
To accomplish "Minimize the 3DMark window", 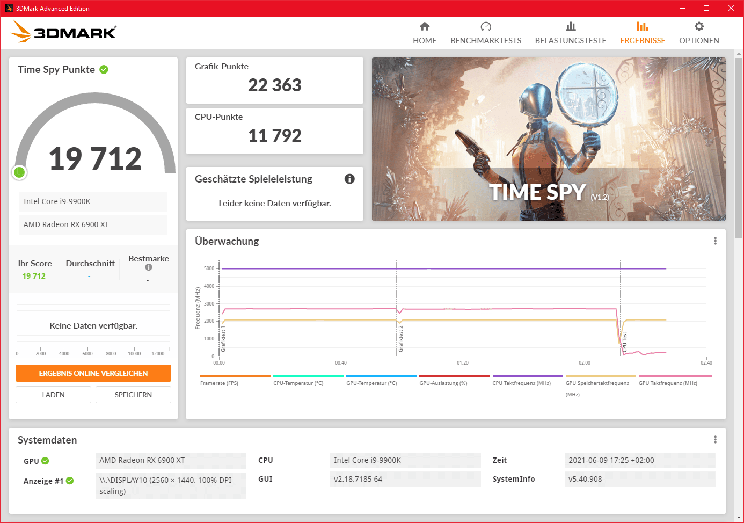I will click(x=682, y=8).
